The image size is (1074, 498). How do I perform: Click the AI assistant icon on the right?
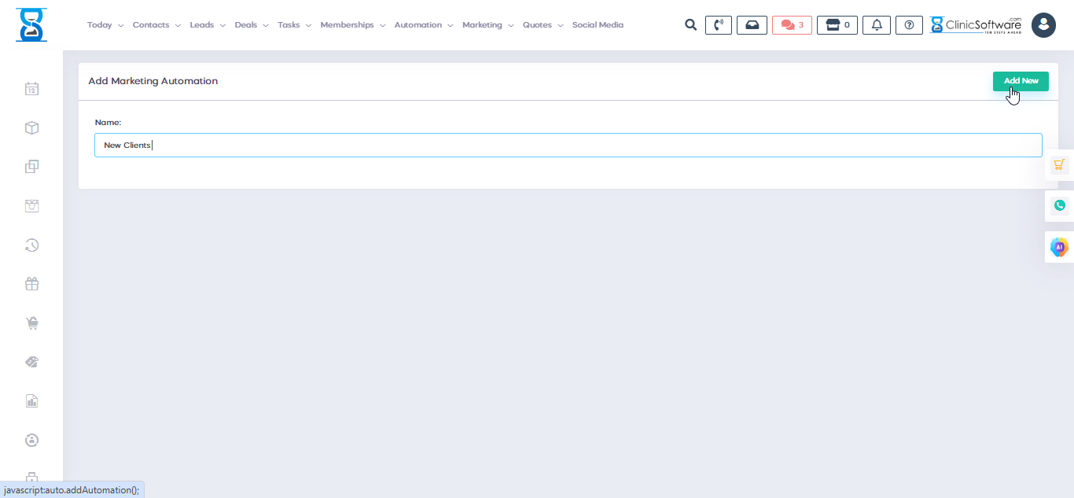(1059, 246)
